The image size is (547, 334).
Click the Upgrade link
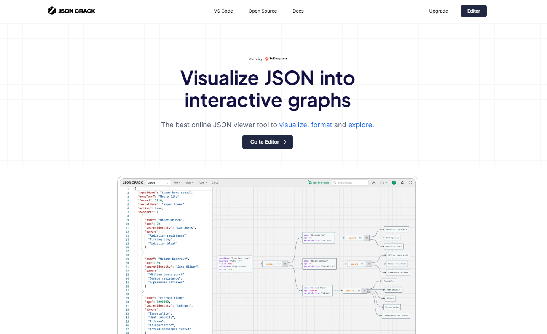pyautogui.click(x=439, y=11)
